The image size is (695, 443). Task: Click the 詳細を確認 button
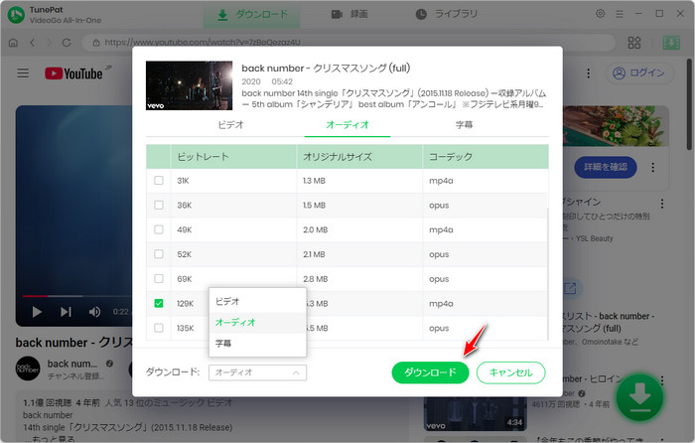606,167
